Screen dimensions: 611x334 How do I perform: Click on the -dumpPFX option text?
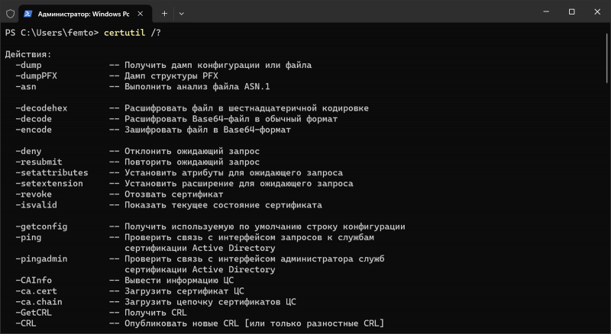pos(36,76)
